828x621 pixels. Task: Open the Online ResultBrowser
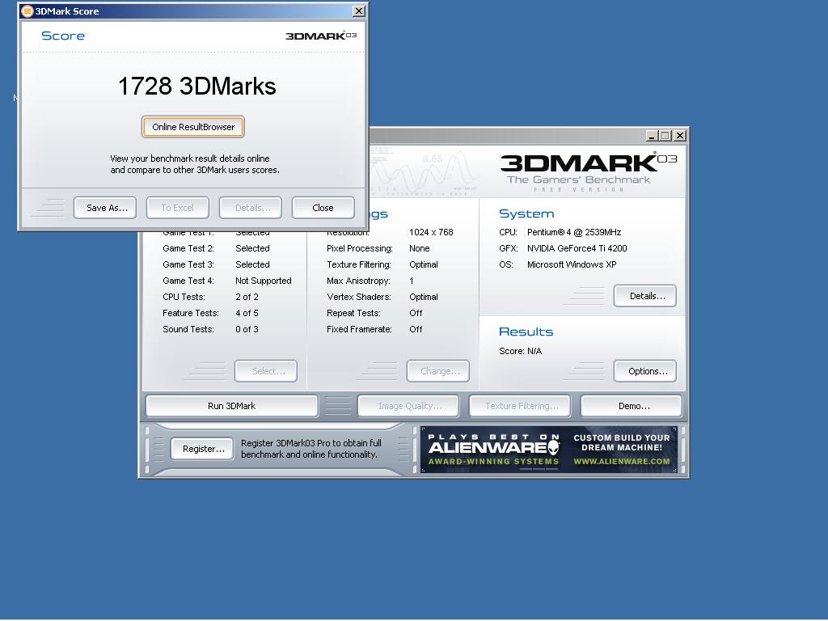pyautogui.click(x=192, y=127)
